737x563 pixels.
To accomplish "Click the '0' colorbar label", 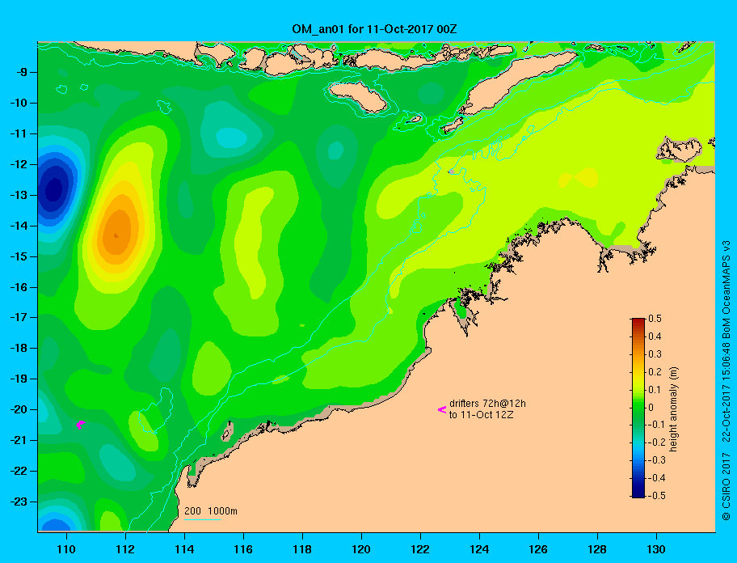I will [x=651, y=408].
